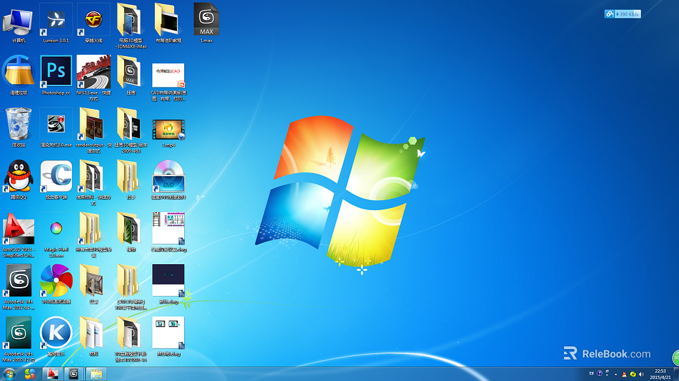
Task: Open the volume speaker tray icon
Action: 641,374
